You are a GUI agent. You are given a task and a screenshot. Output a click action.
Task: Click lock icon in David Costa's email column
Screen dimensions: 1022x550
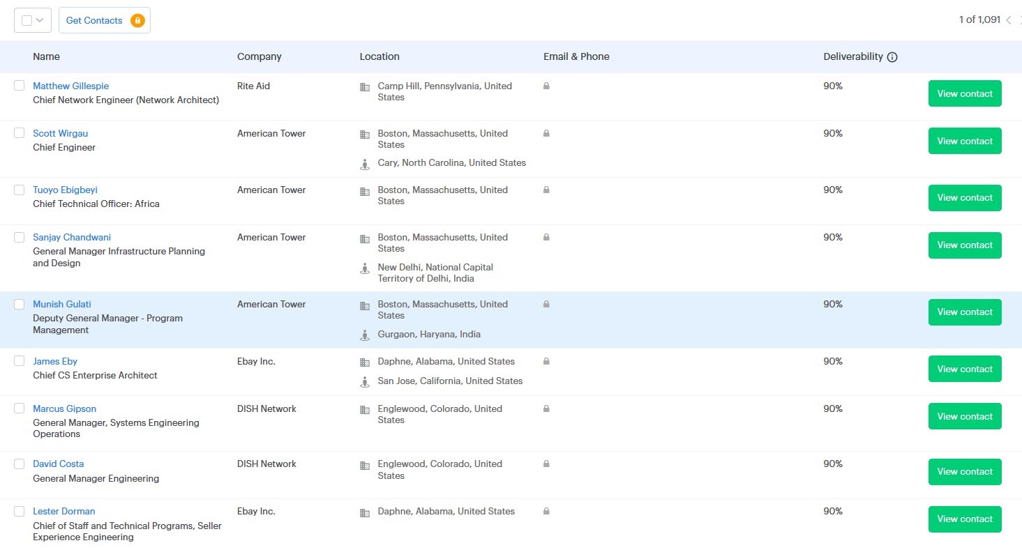[x=546, y=464]
